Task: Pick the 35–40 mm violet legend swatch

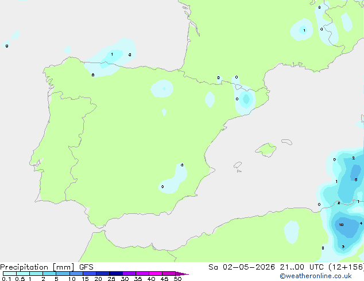Action: tap(142, 274)
